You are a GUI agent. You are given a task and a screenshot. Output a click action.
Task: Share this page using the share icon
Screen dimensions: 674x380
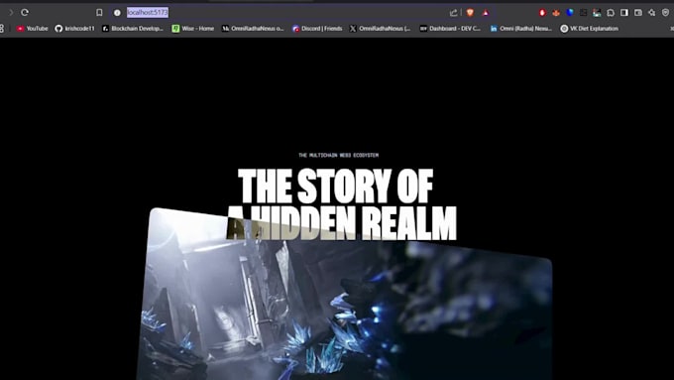point(454,13)
